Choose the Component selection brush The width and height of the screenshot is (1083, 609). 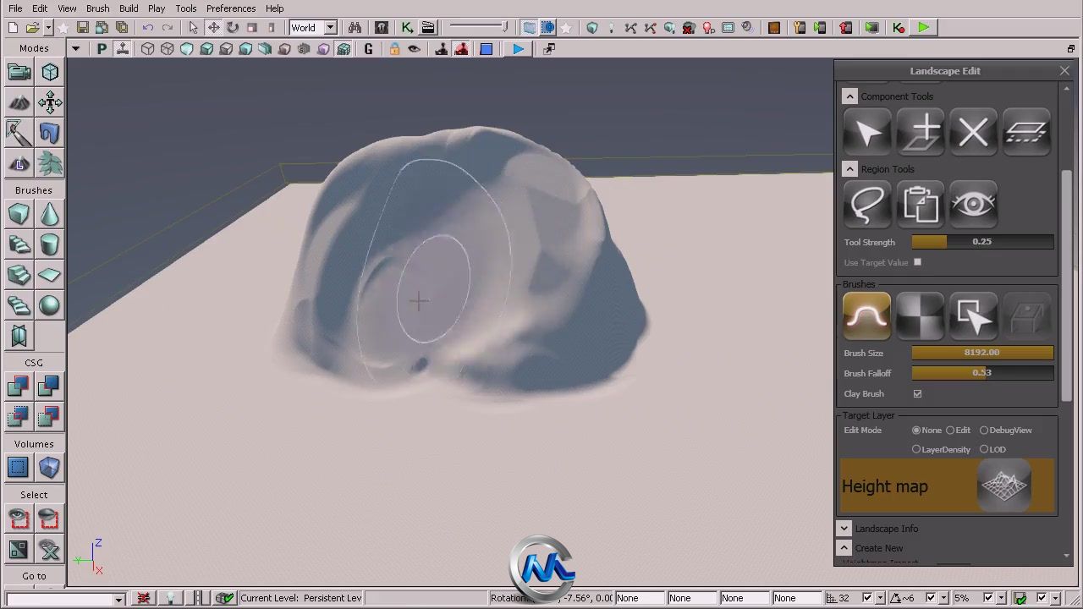pos(973,316)
